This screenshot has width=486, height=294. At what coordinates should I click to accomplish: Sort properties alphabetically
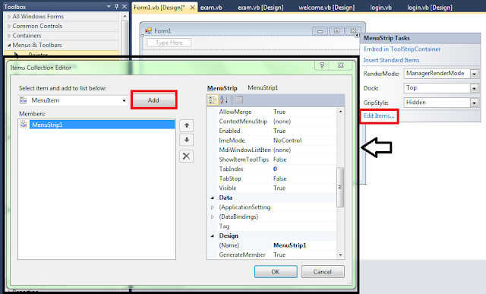(224, 100)
